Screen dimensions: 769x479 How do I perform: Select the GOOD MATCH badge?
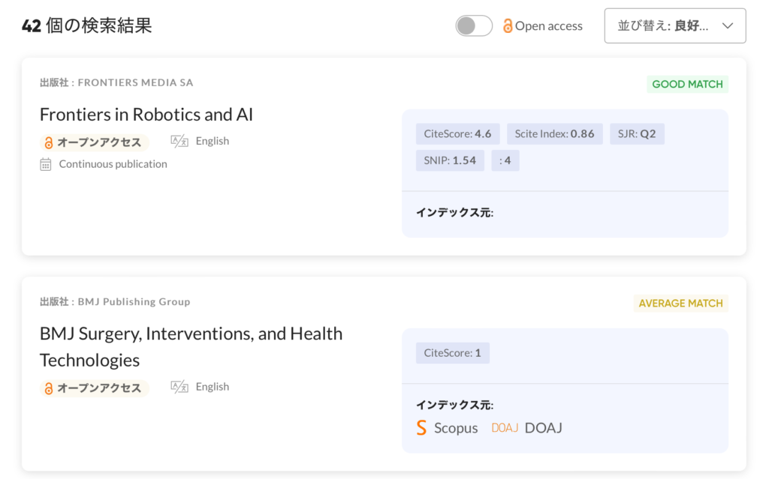pyautogui.click(x=687, y=84)
